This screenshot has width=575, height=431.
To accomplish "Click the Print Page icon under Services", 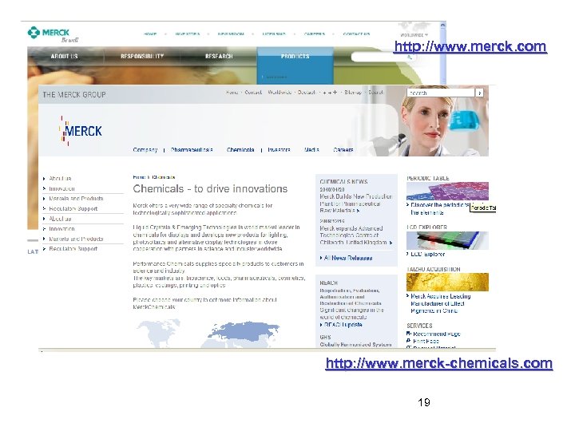I will [x=409, y=341].
